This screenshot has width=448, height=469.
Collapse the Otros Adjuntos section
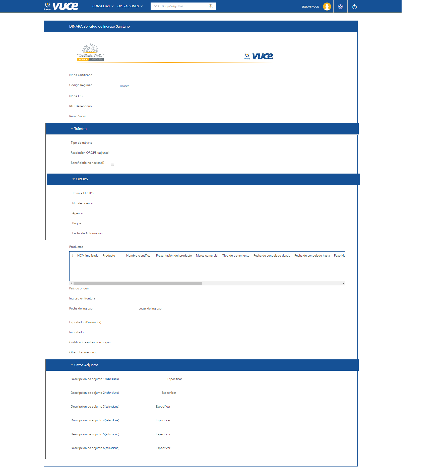pyautogui.click(x=72, y=365)
